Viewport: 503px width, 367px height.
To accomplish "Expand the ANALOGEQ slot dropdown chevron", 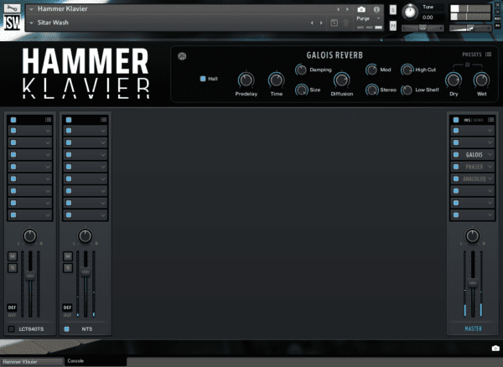I will [x=490, y=178].
